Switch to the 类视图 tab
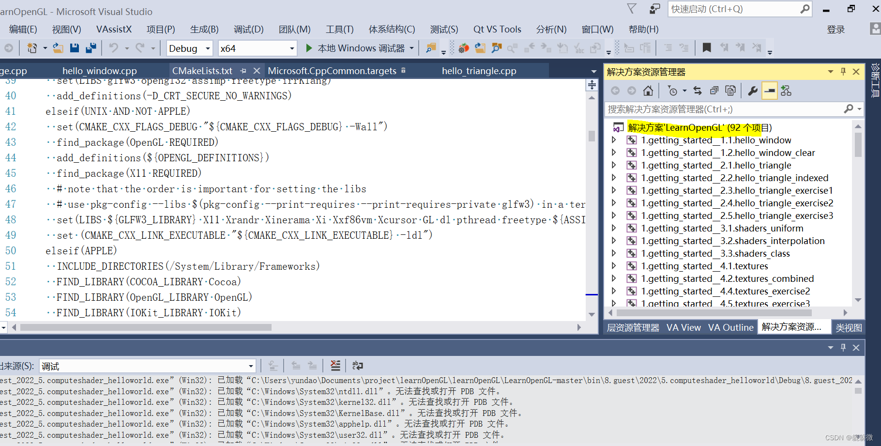The height and width of the screenshot is (446, 881). (x=849, y=327)
